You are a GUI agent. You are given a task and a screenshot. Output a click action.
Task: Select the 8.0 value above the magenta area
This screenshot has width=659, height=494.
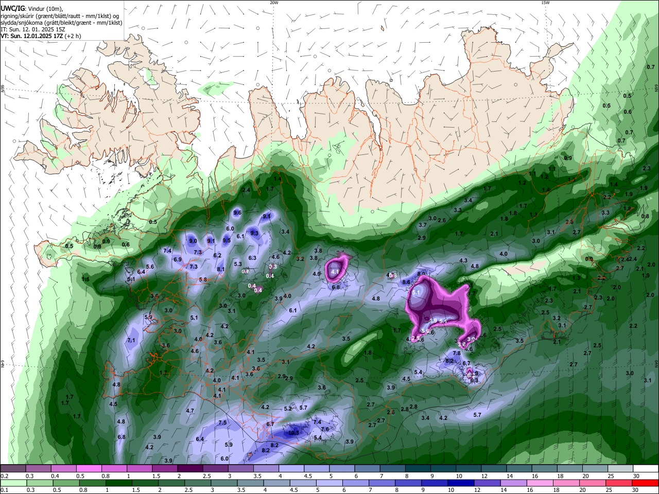[422, 274]
